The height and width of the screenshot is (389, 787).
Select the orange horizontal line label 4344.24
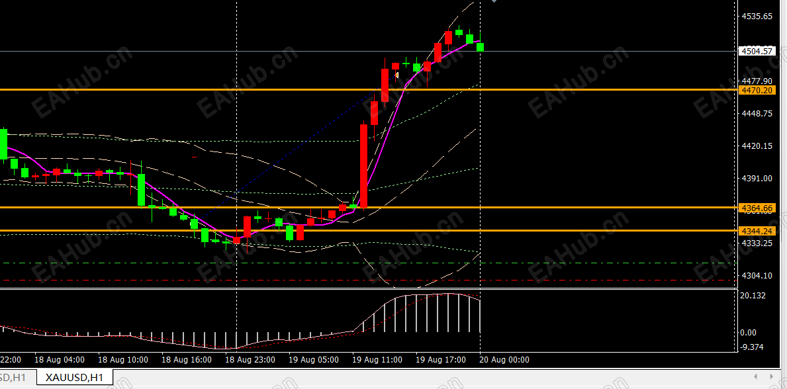[x=757, y=231]
